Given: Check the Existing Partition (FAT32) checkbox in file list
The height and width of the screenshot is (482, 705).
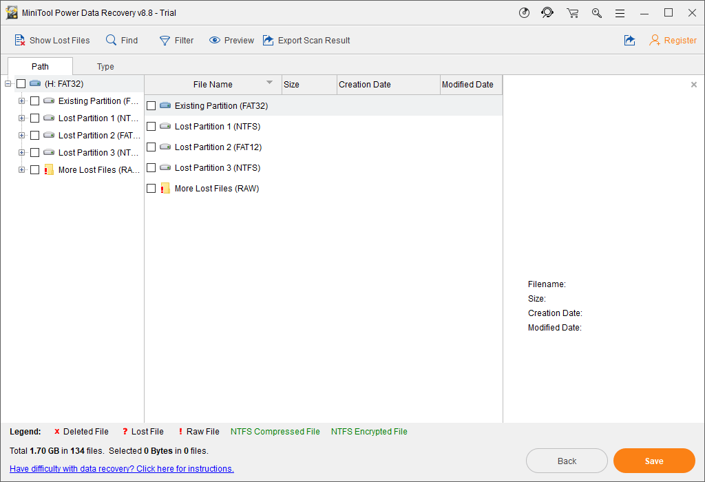Looking at the screenshot, I should 151,106.
